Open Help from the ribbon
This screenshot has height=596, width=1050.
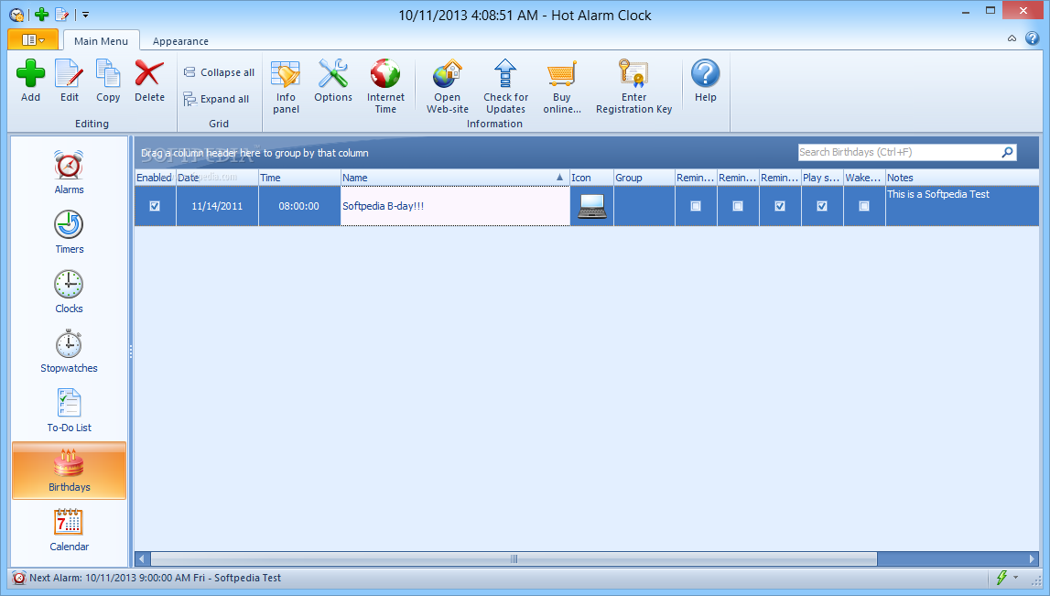tap(705, 81)
